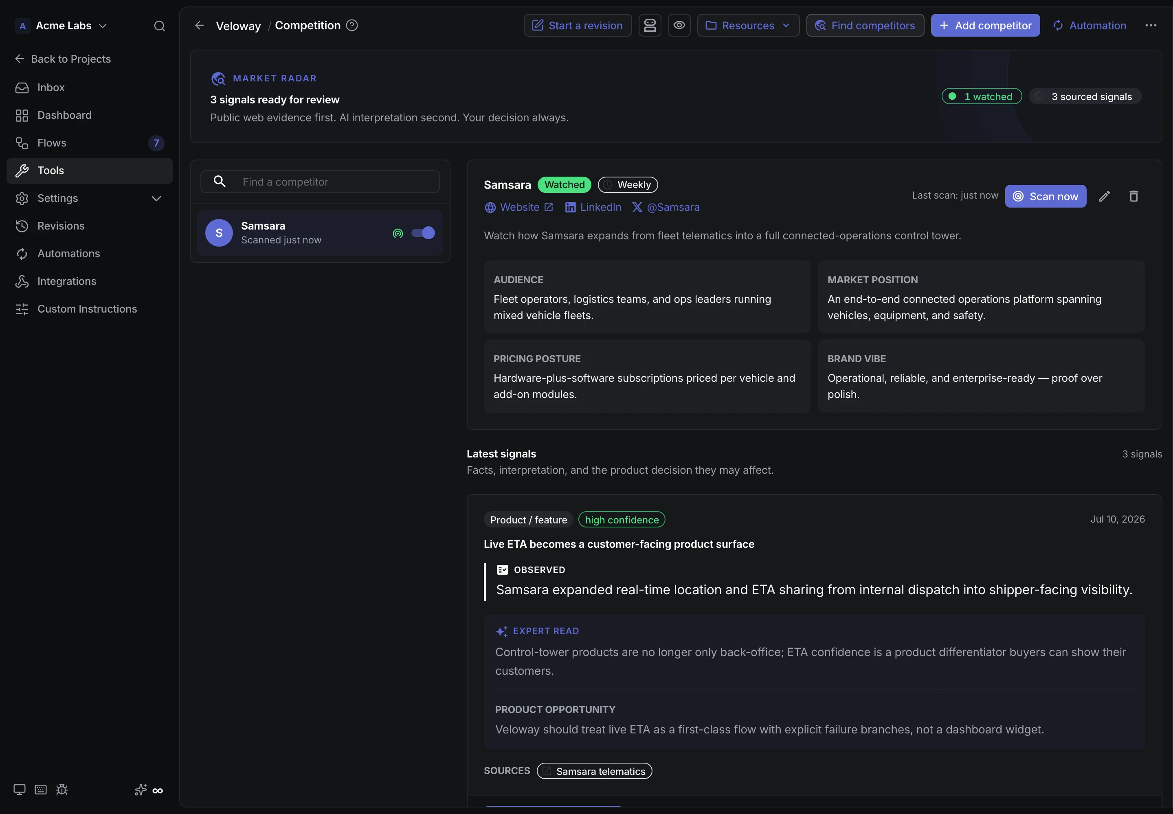
Task: Click the sparkle AI icon
Action: 141,790
